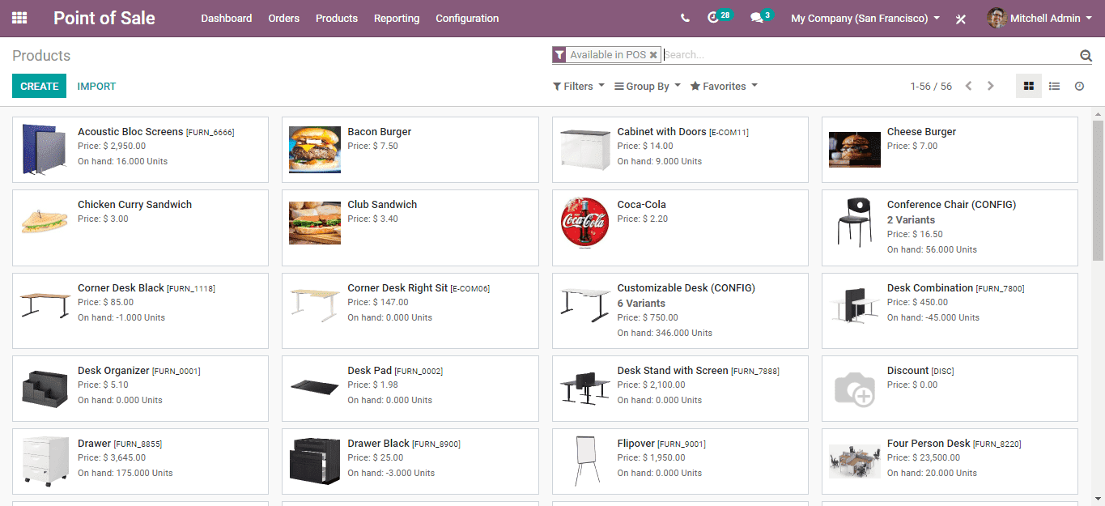Image resolution: width=1105 pixels, height=506 pixels.
Task: Click the '2 Variants' text
Action: tap(911, 220)
